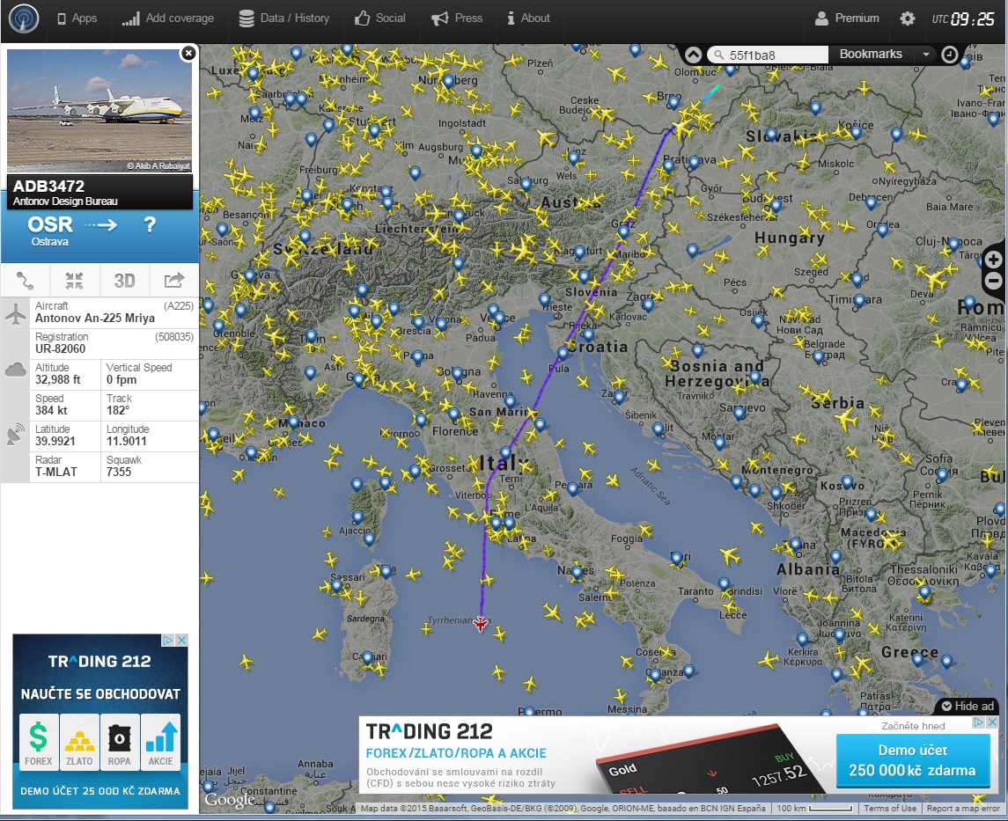Open the Bookmarks list

click(x=871, y=54)
